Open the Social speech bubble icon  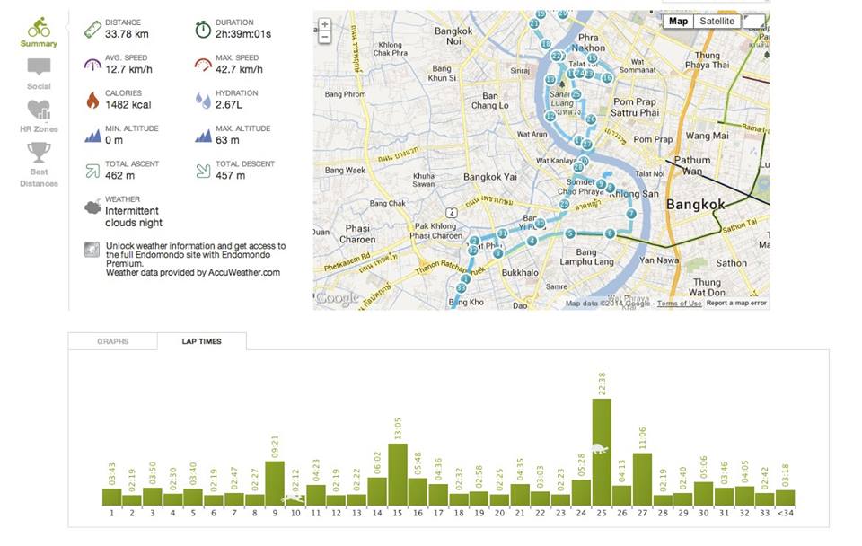[39, 67]
